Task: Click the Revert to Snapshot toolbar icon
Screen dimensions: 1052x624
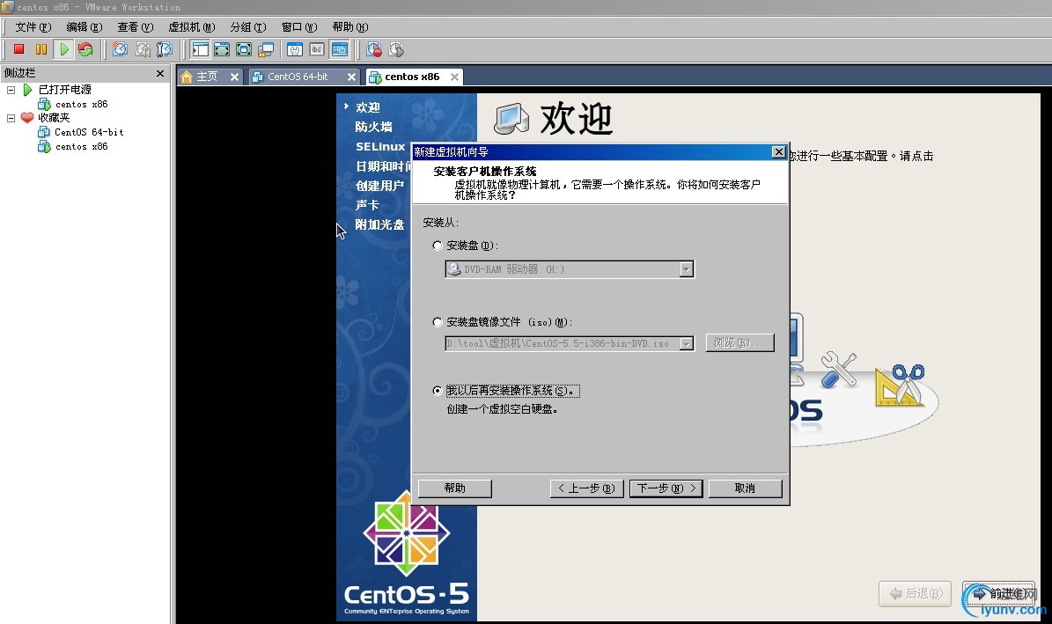Action: coord(143,49)
